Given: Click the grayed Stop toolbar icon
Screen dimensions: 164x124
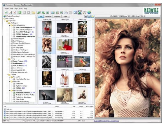Looking at the screenshot, I should [29, 13].
